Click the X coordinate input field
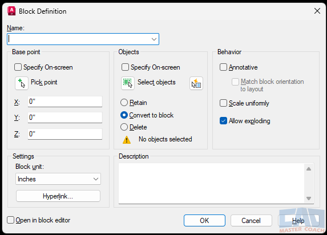 65,102
